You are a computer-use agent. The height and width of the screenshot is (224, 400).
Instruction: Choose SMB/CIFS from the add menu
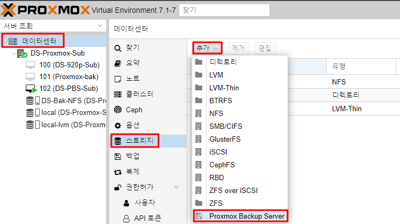(240, 126)
